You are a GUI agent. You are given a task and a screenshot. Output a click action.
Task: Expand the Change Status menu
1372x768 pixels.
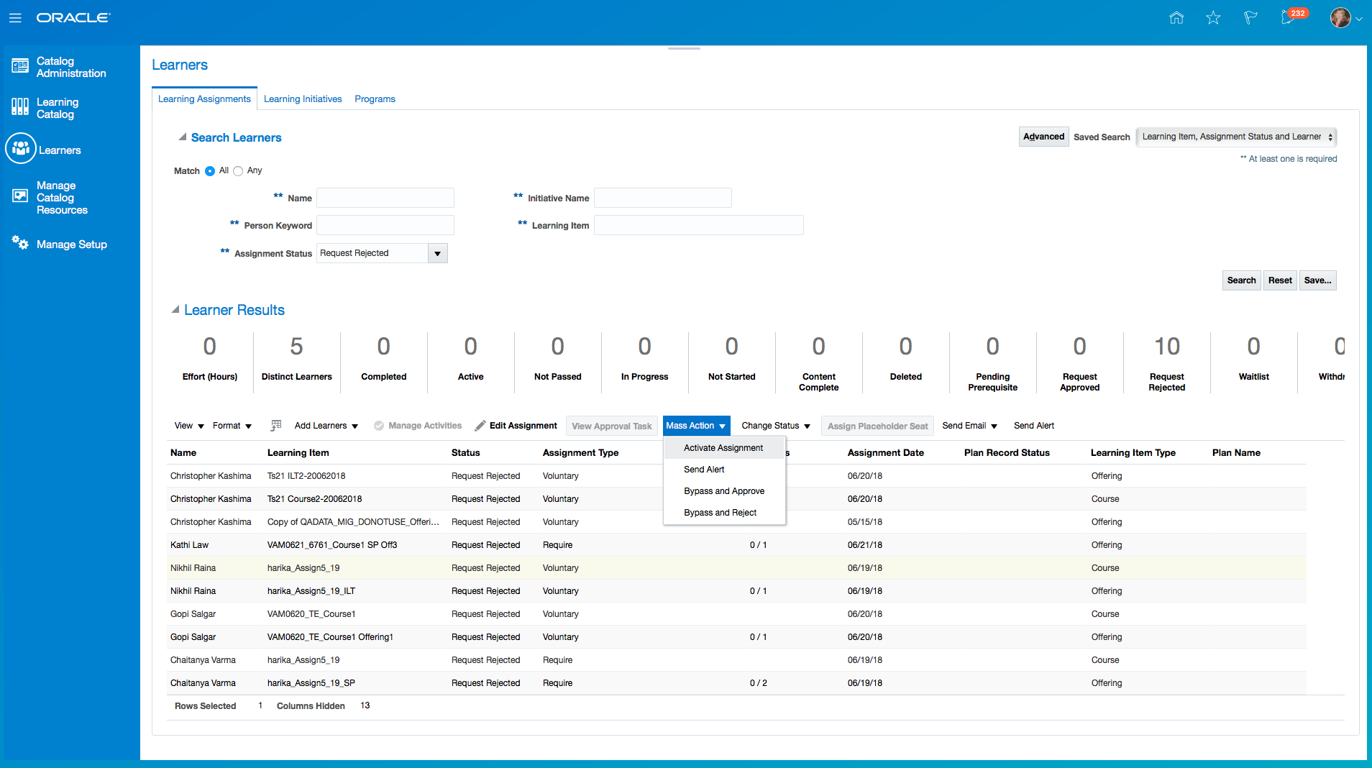776,426
